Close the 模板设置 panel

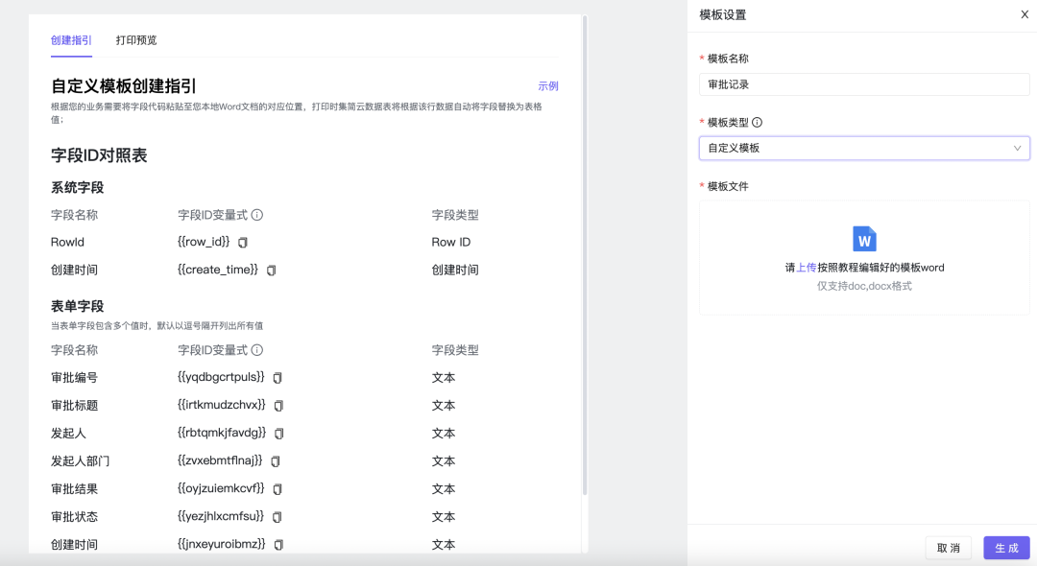point(1025,14)
